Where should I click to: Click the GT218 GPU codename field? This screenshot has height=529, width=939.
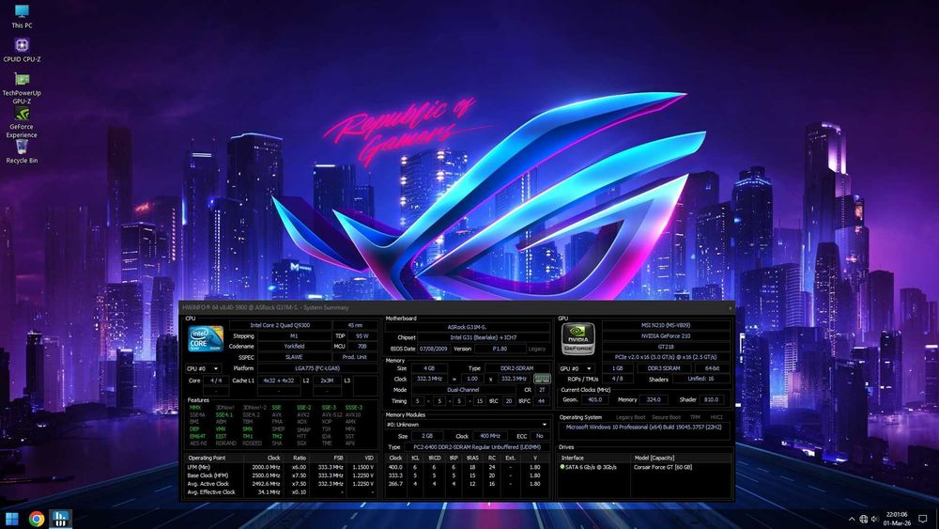click(x=666, y=347)
